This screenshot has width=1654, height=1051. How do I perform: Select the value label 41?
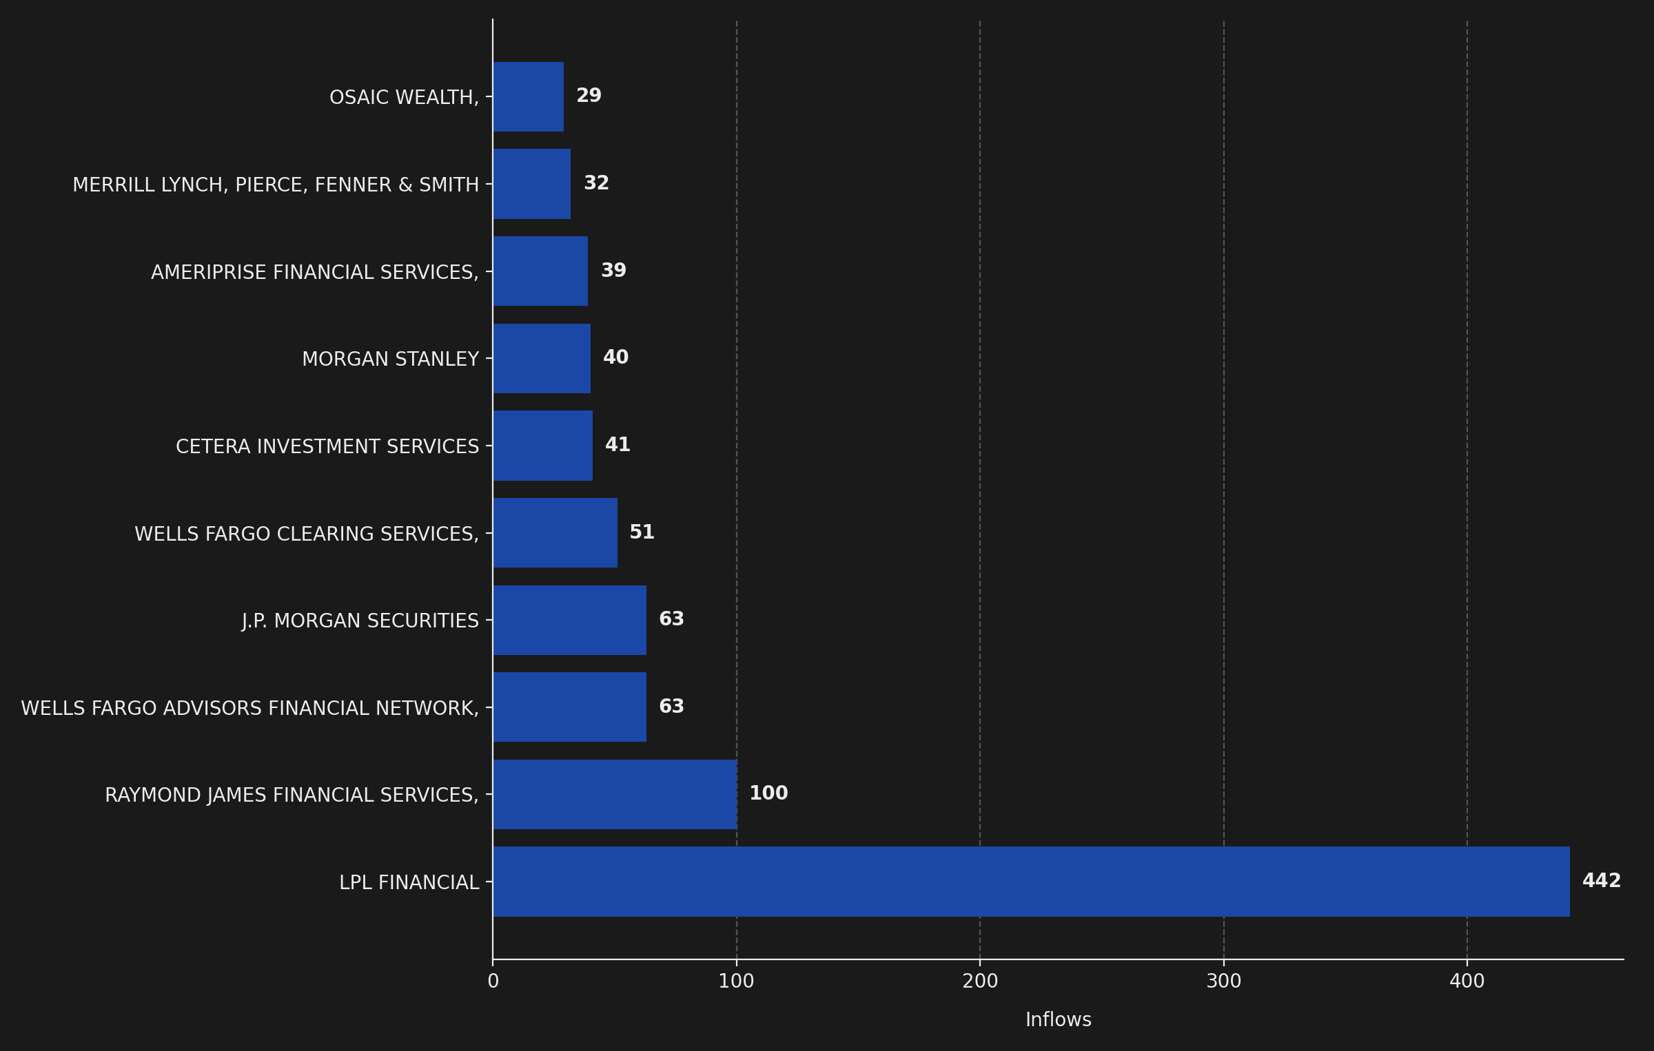(x=617, y=445)
